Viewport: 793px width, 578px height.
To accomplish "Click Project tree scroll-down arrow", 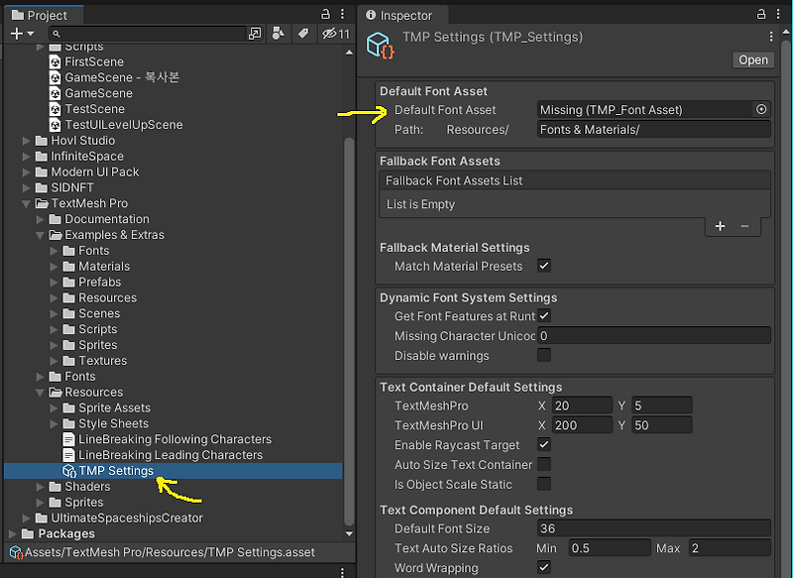I will pyautogui.click(x=349, y=533).
